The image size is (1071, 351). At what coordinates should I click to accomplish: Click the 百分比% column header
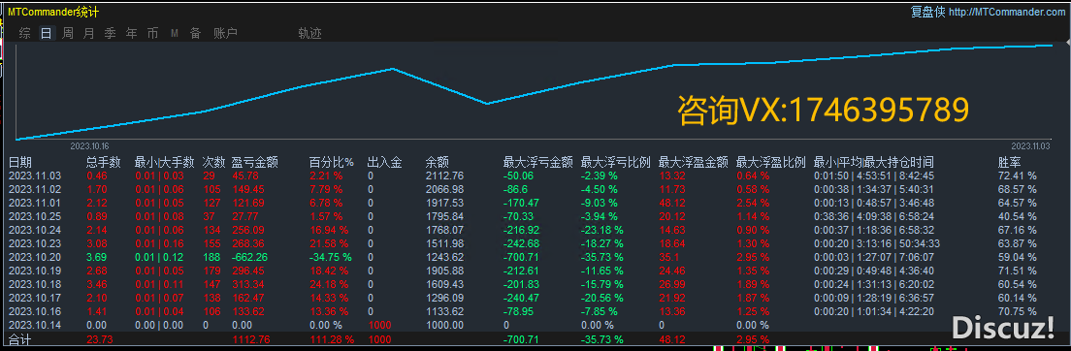(x=332, y=163)
